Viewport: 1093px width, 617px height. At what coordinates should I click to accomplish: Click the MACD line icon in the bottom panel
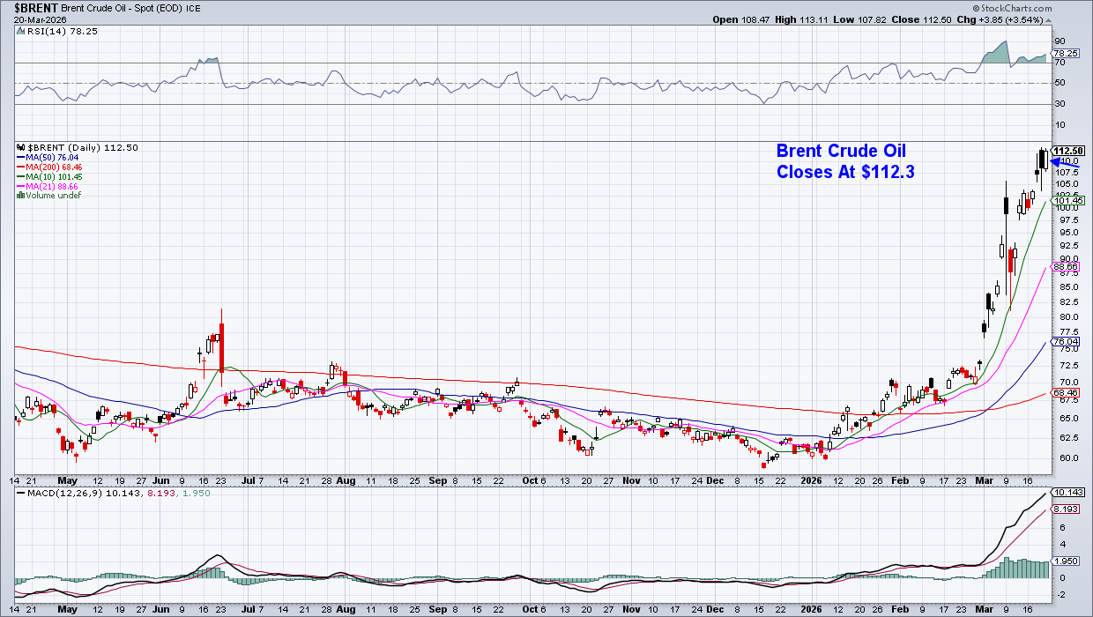tap(20, 493)
